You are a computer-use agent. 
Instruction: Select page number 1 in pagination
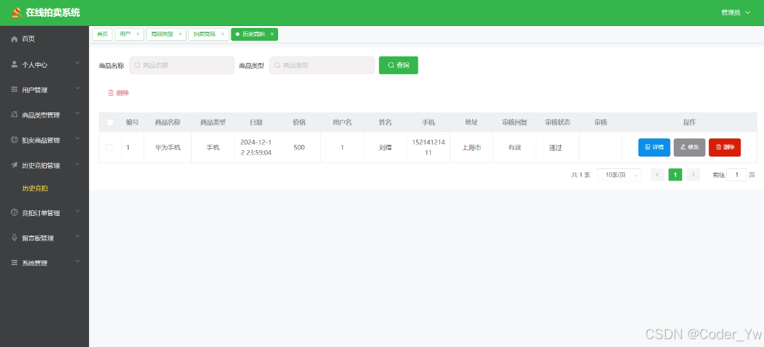click(x=676, y=174)
